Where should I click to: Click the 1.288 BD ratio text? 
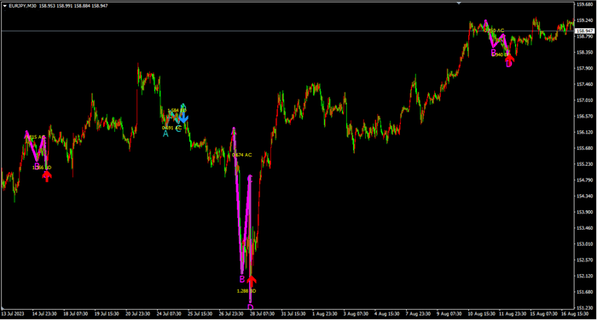coord(246,291)
